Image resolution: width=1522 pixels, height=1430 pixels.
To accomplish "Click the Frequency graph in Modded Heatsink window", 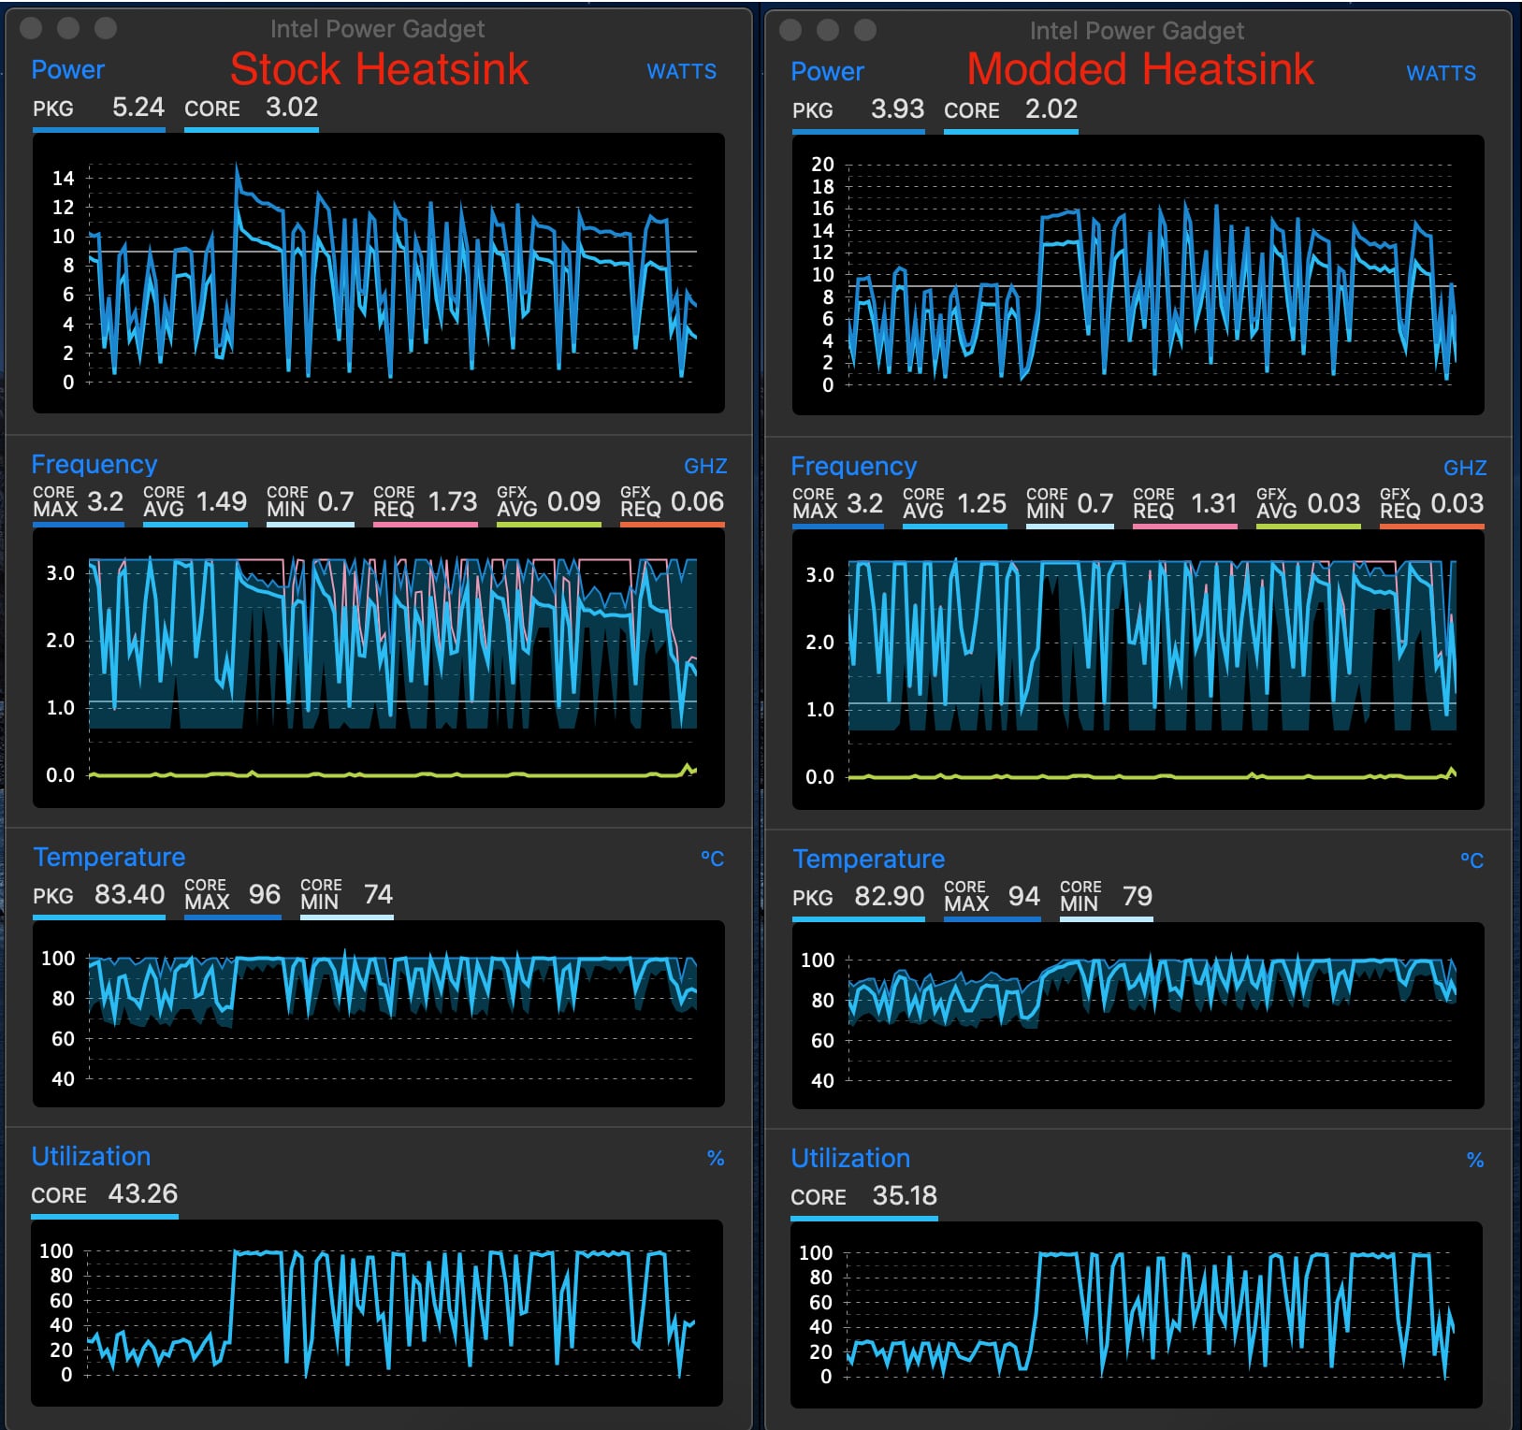I will pyautogui.click(x=1138, y=670).
